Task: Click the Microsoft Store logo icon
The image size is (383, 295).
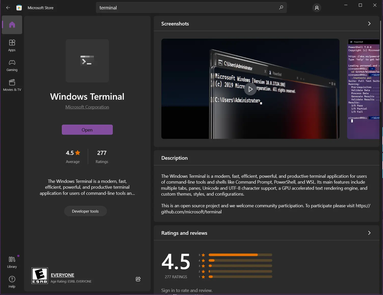Action: tap(19, 8)
